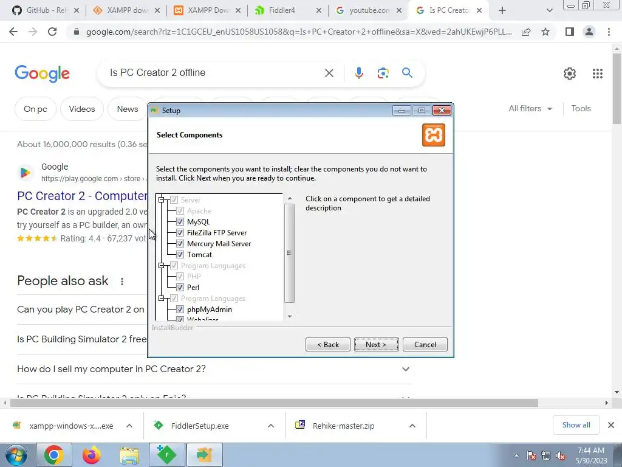The height and width of the screenshot is (467, 622).
Task: Collapse the second Program Languages node above phpMyAdmin
Action: click(162, 298)
